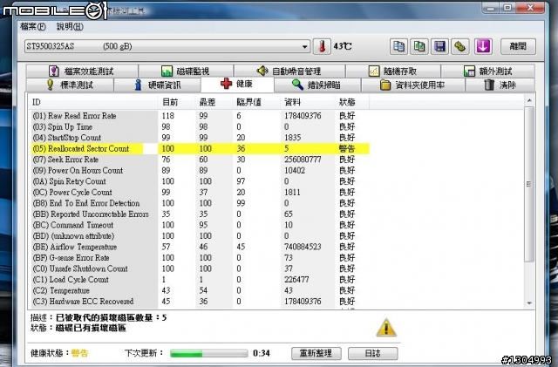Select the (C2) Temperature row
The image size is (558, 367).
click(200, 290)
